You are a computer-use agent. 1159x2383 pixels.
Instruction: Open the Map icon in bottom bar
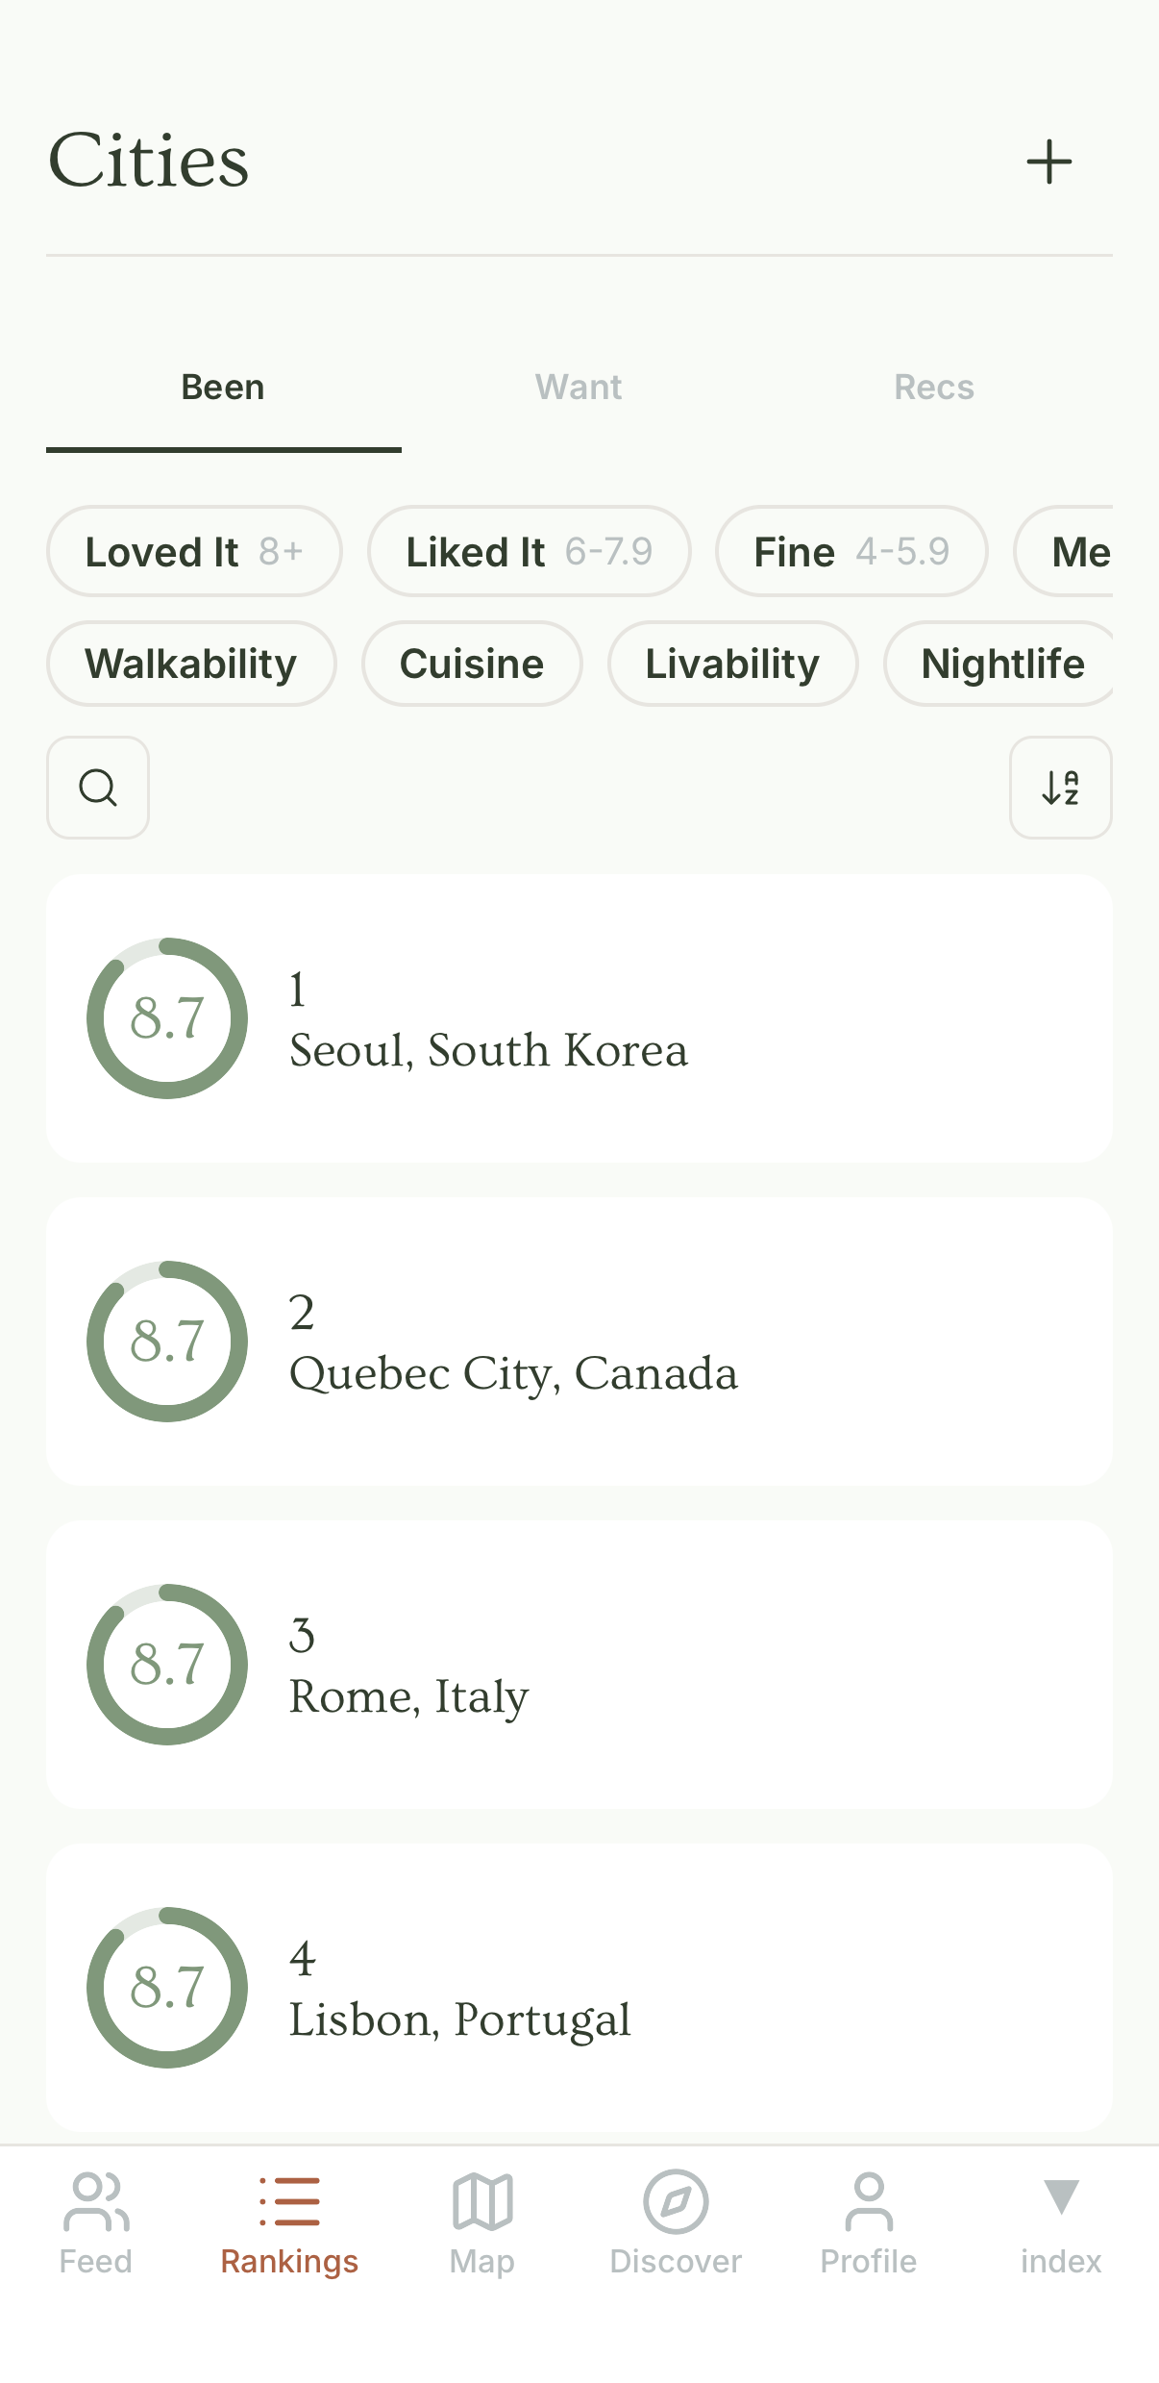[x=482, y=2201]
